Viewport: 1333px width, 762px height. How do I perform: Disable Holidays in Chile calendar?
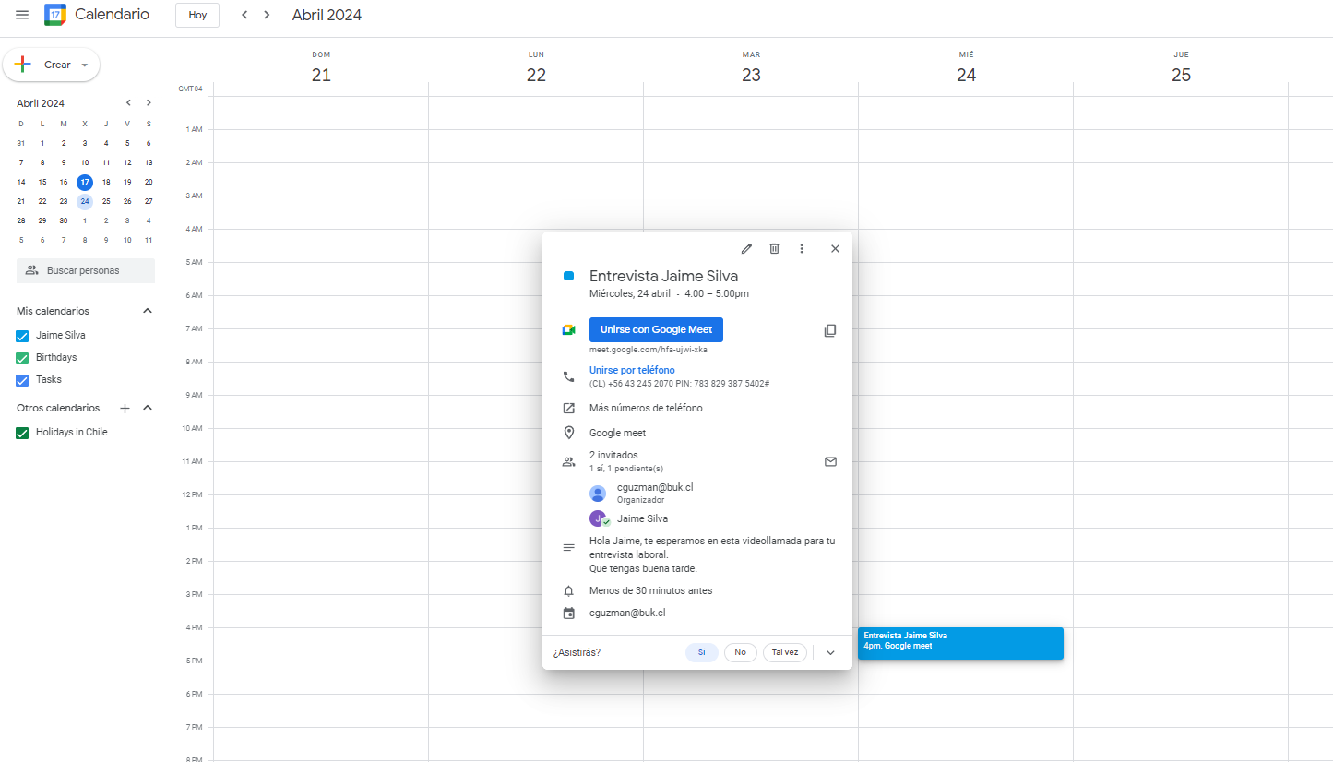point(23,433)
